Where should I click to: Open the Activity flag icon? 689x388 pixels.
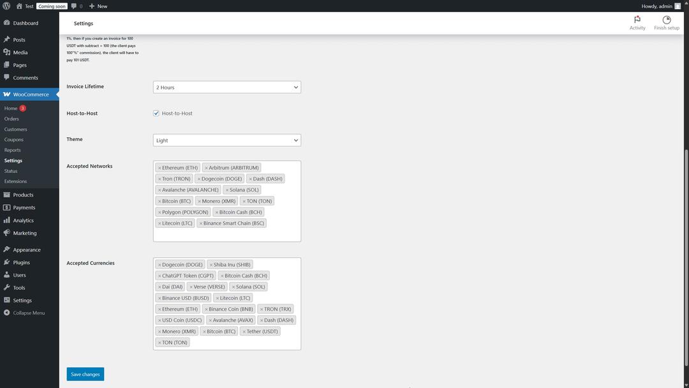[637, 20]
